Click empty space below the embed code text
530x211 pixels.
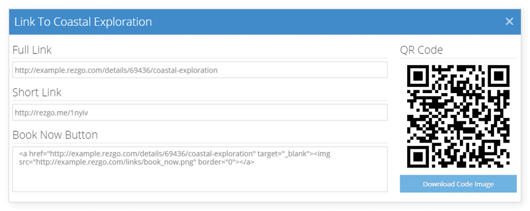click(200, 179)
